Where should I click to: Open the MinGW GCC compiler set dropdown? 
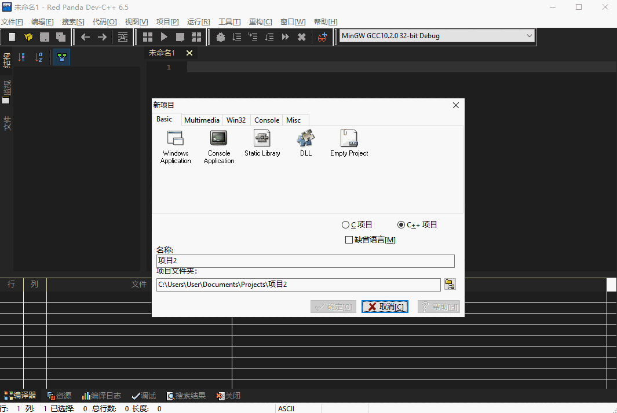[529, 35]
